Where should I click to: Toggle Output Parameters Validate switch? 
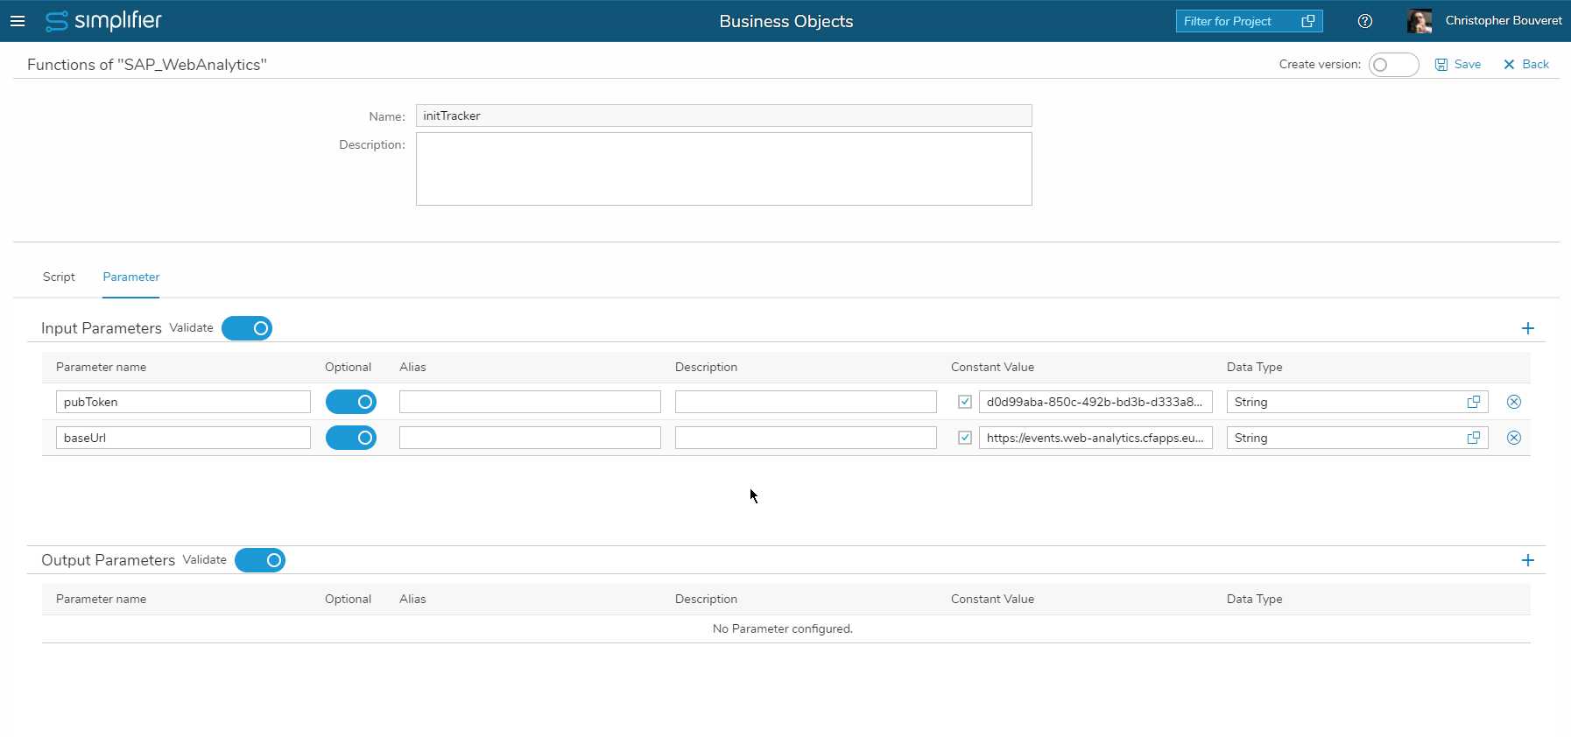[x=260, y=560]
